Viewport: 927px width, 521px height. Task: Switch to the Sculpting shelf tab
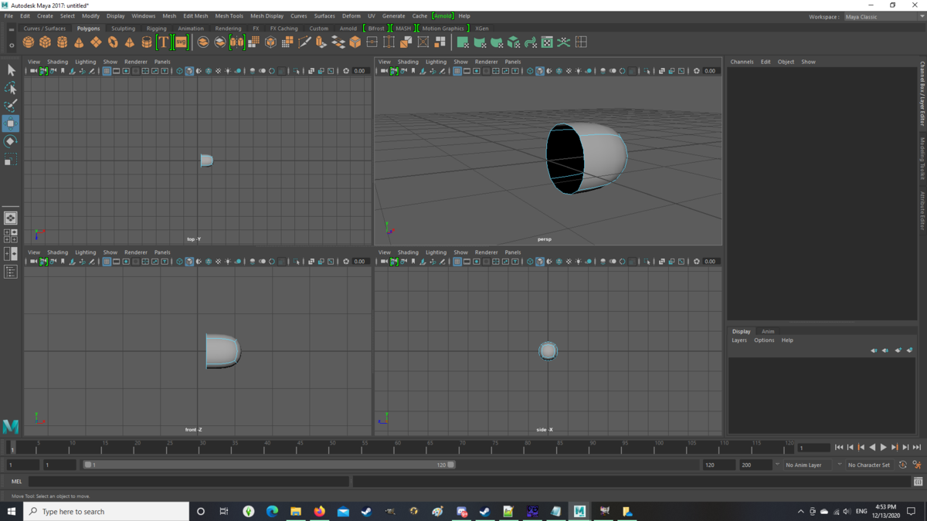coord(123,29)
